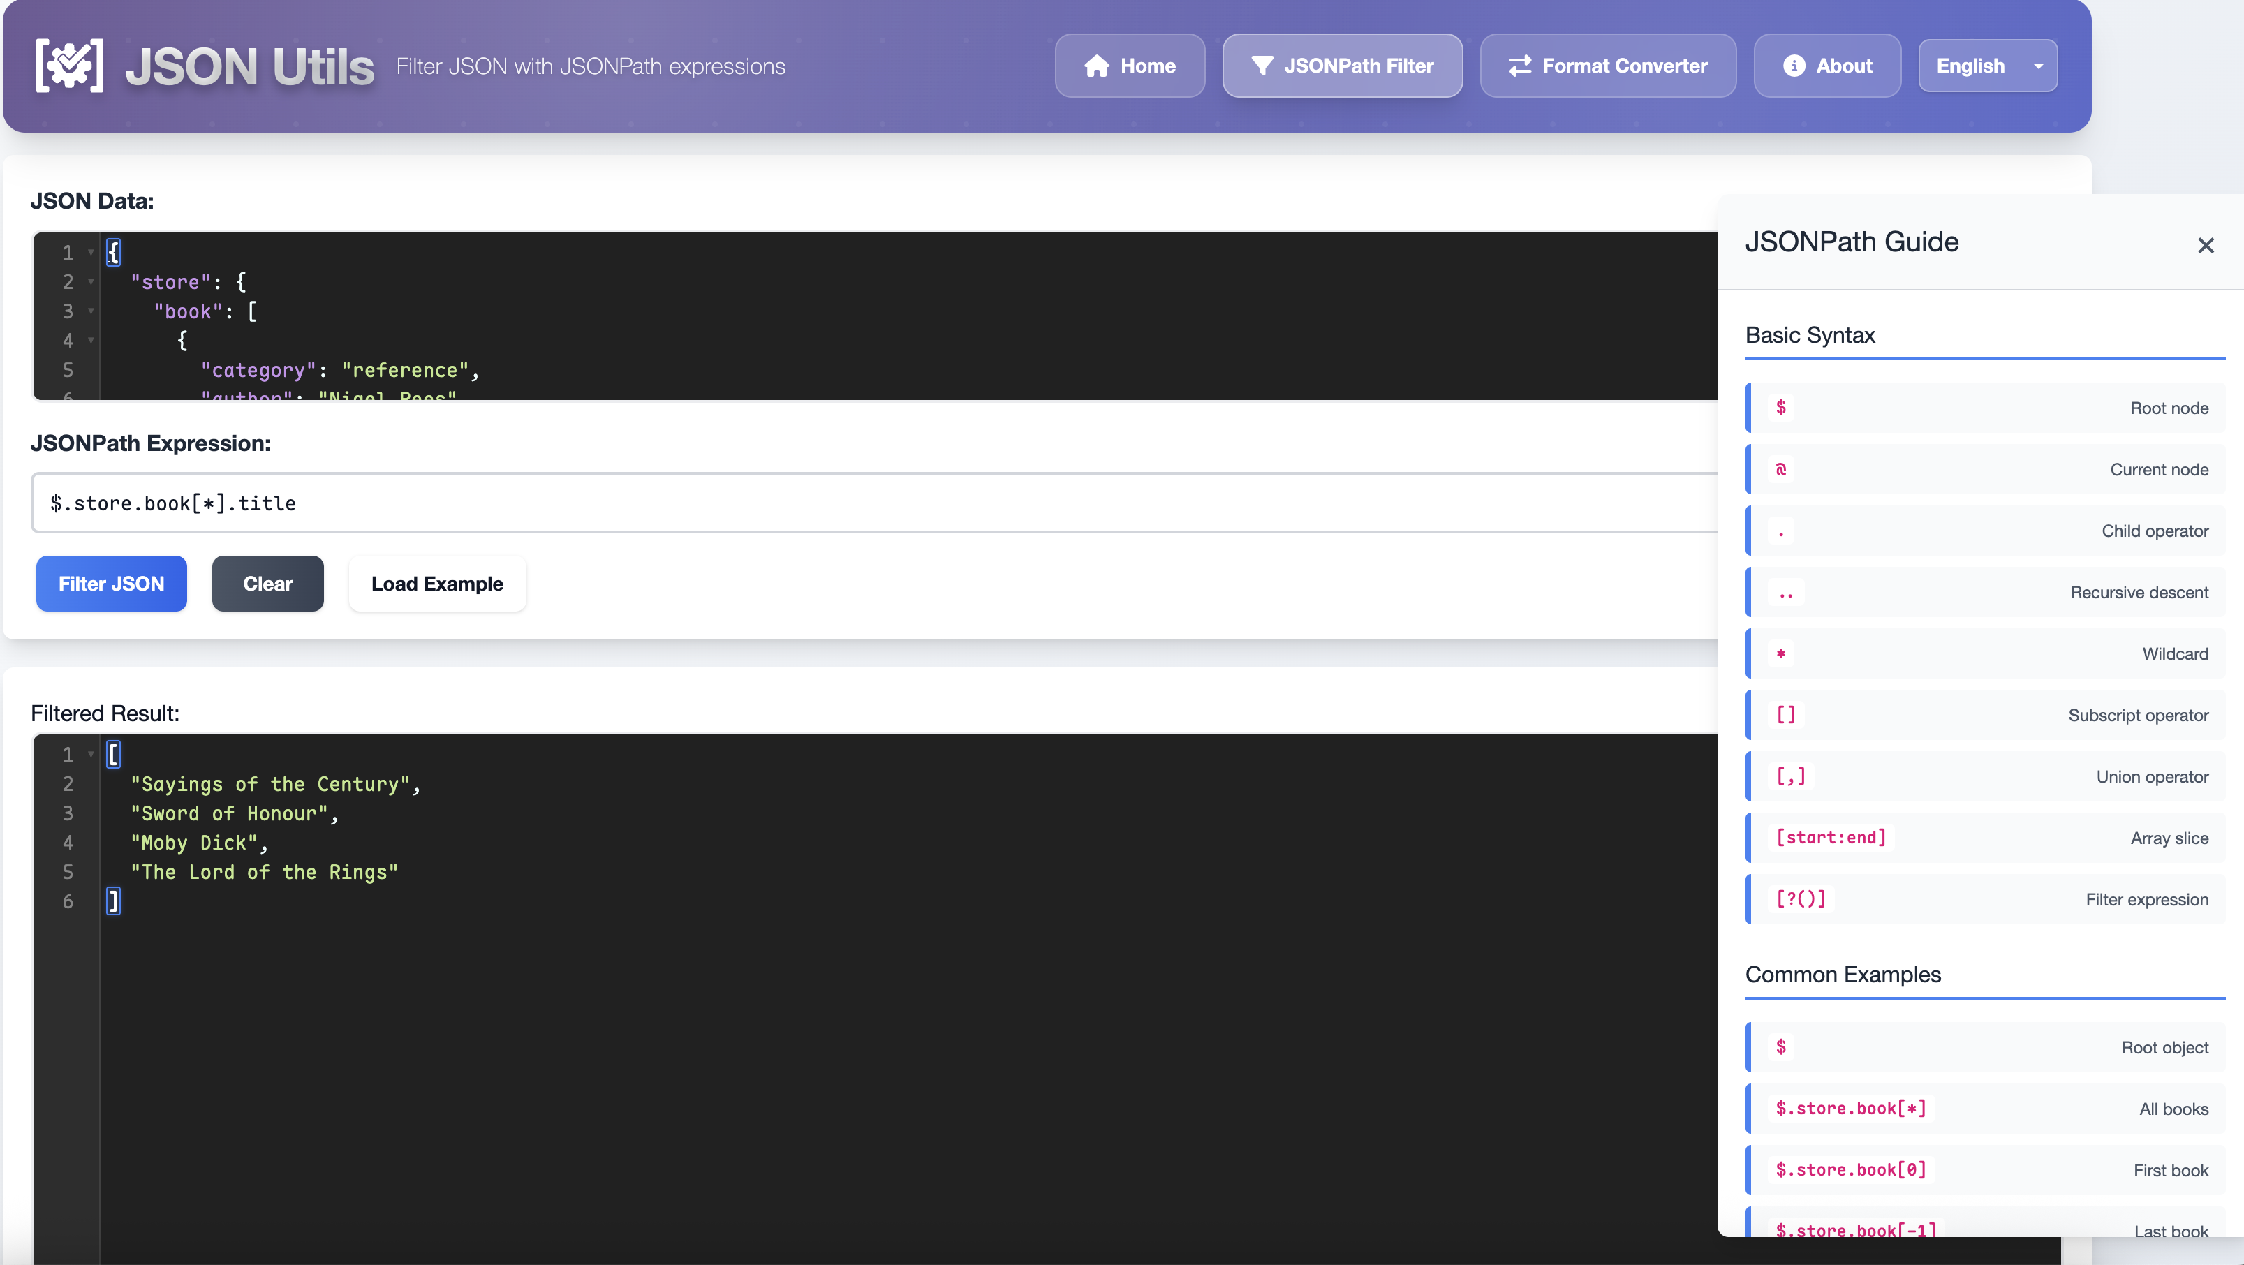Open the Format Converter page
This screenshot has width=2244, height=1265.
[x=1607, y=66]
